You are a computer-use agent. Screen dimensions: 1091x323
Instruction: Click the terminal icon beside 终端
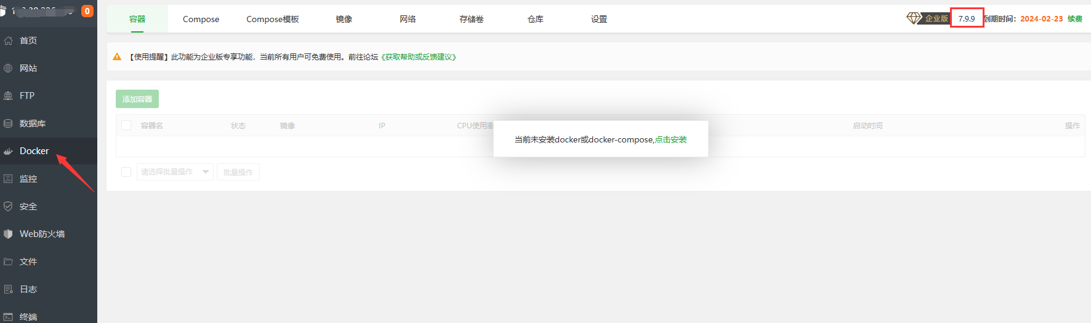pos(8,317)
